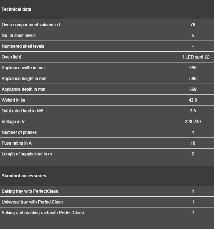This screenshot has height=229, width=214.
Task: Select Universal tray with PerfectClean row
Action: 107,202
